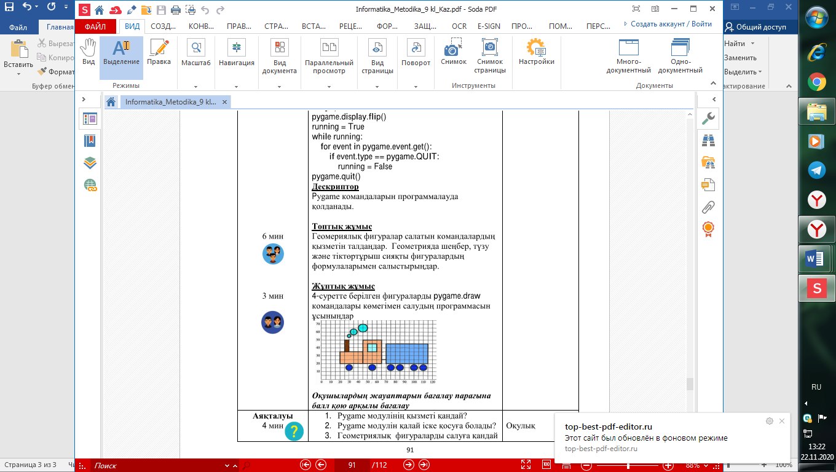836x472 pixels.
Task: Open the bookmarks panel in left sidebar
Action: [x=90, y=141]
